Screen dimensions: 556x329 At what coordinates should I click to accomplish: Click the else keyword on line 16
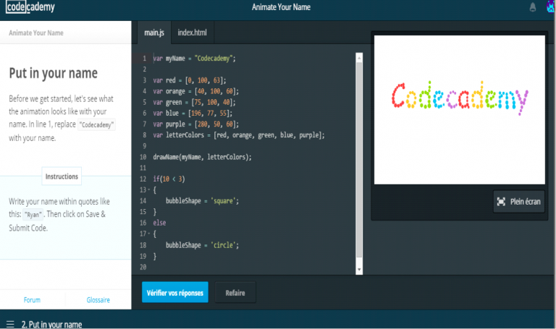tap(159, 223)
